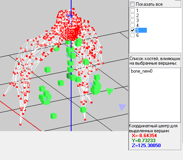Screen dimensions: 183x160
Task: Check the box for item 2
Action: click(132, 15)
